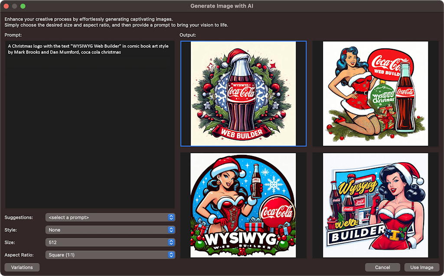The image size is (444, 276).
Task: Pick the bottom-right Builder storefront image
Action: click(375, 205)
